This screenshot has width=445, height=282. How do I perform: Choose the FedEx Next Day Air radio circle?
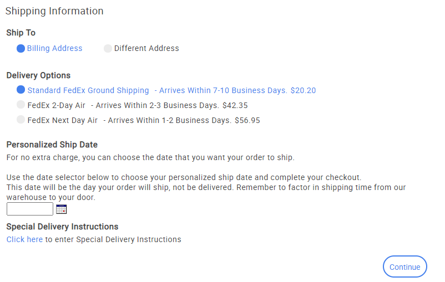pos(21,119)
